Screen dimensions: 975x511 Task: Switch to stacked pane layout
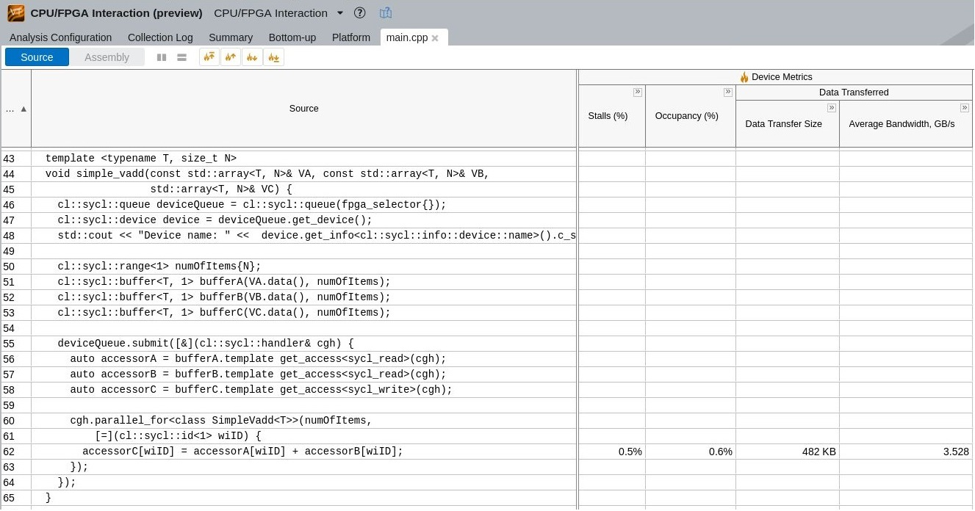[x=181, y=57]
